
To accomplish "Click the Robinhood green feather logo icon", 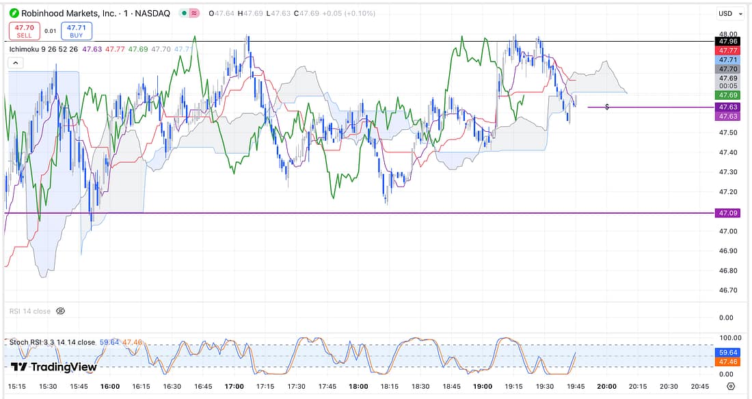I will click(x=12, y=13).
